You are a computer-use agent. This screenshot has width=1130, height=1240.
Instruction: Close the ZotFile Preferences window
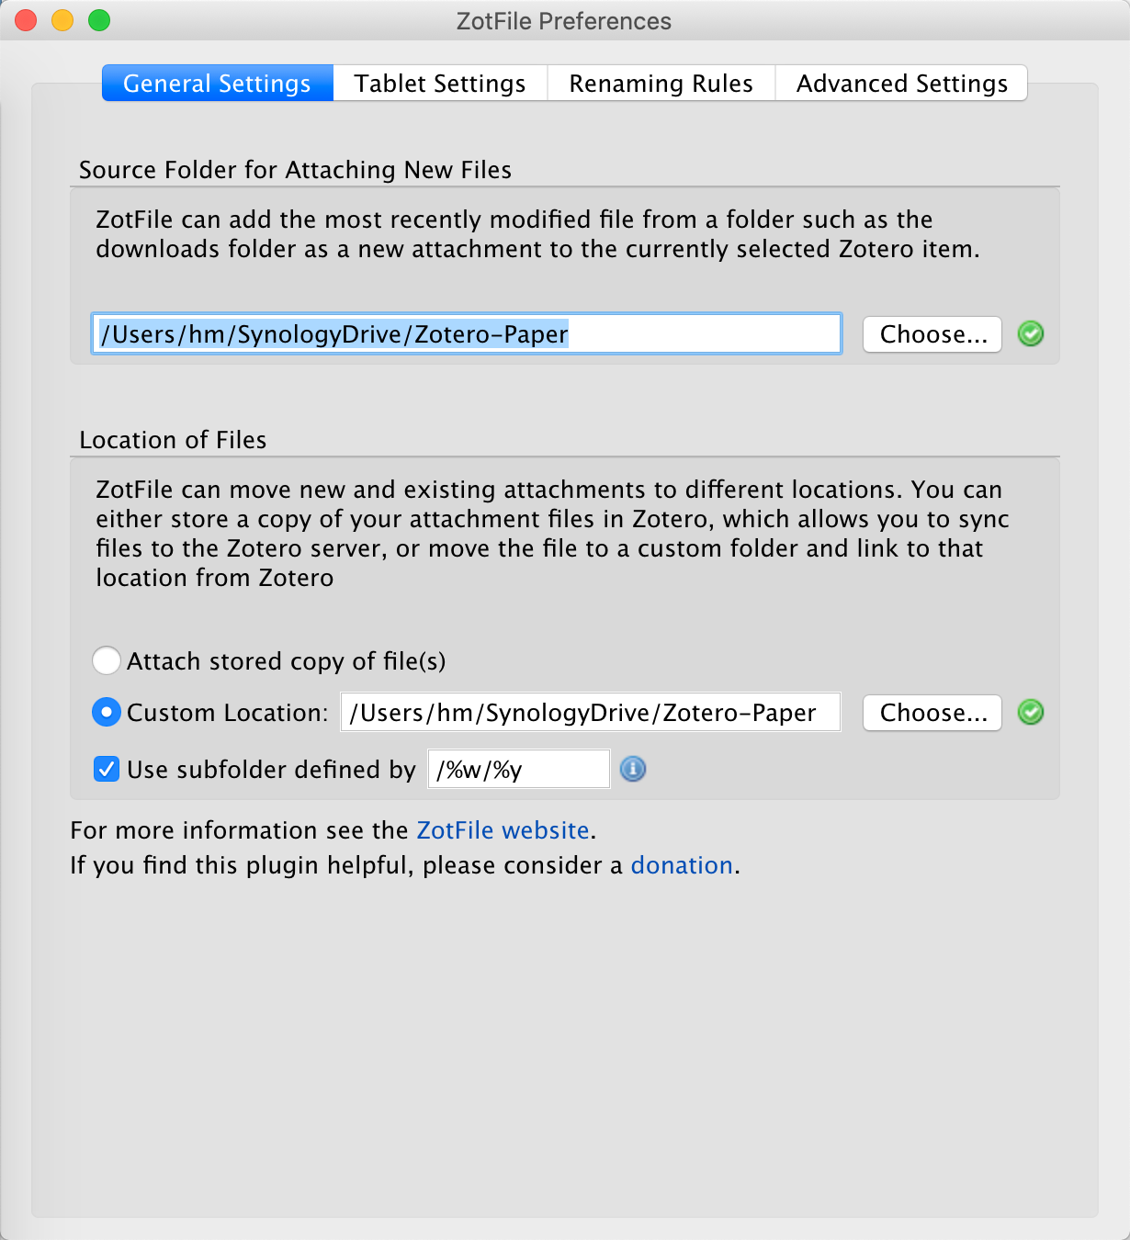click(x=26, y=20)
